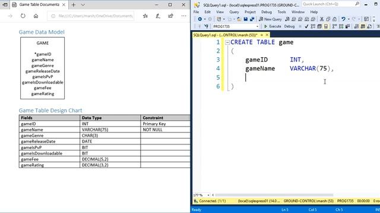The height and width of the screenshot is (213, 380).
Task: Click the Share icon in browser
Action: (170, 16)
